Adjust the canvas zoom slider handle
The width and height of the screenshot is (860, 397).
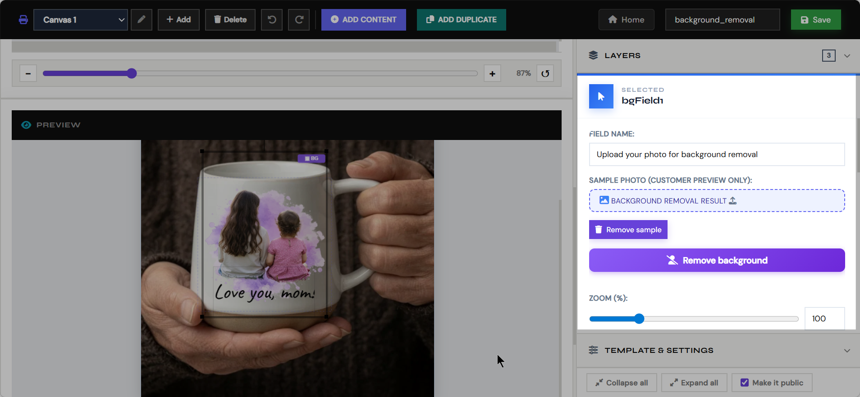[132, 73]
